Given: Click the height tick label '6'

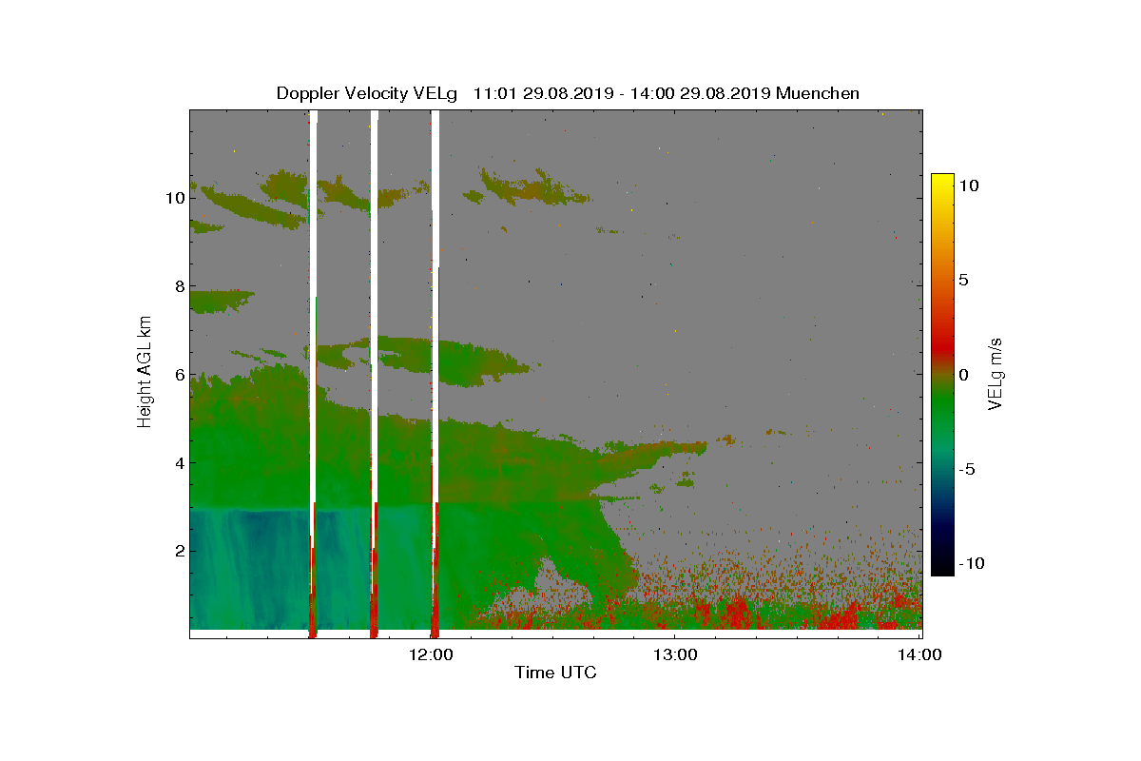Looking at the screenshot, I should (x=178, y=375).
